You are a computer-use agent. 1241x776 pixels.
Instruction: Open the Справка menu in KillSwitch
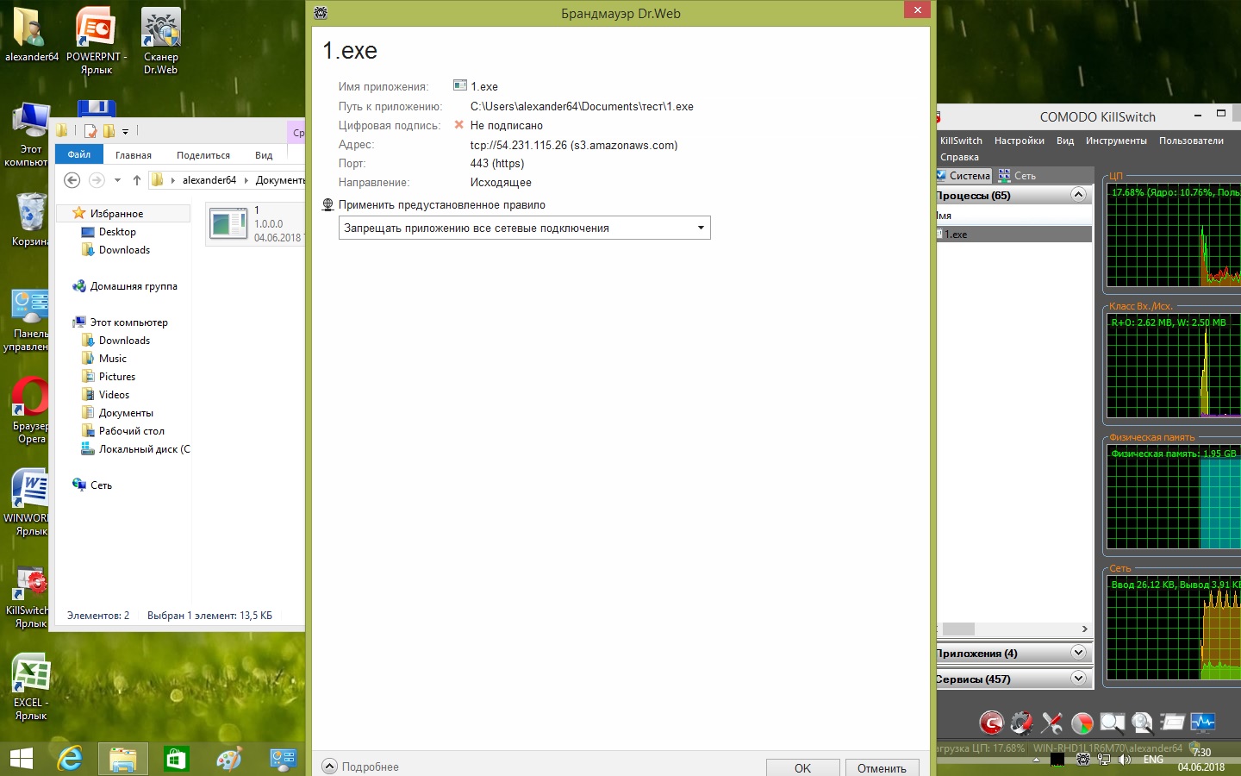959,157
